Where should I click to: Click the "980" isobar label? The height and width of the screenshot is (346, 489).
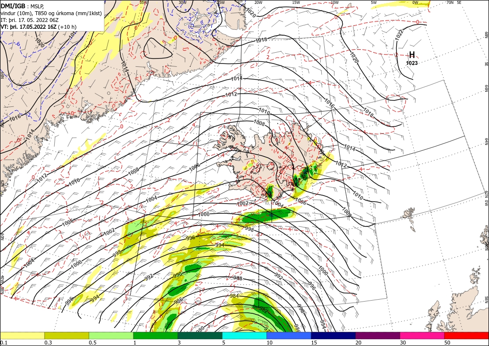(x=200, y=328)
